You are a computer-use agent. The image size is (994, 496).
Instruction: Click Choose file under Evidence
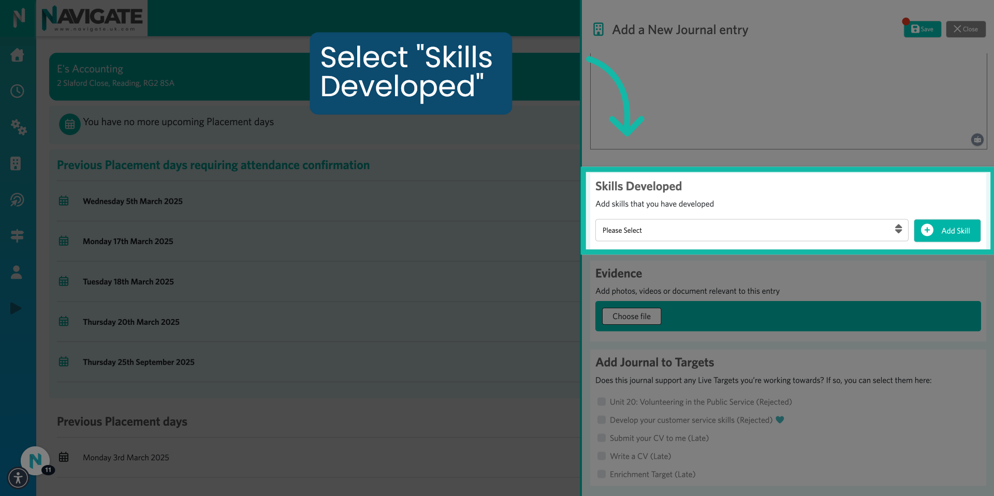click(631, 316)
